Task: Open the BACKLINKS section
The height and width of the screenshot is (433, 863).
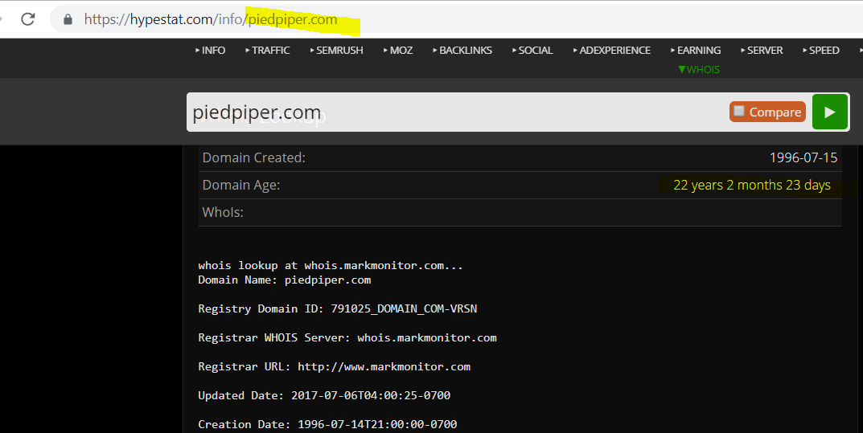Action: click(462, 50)
